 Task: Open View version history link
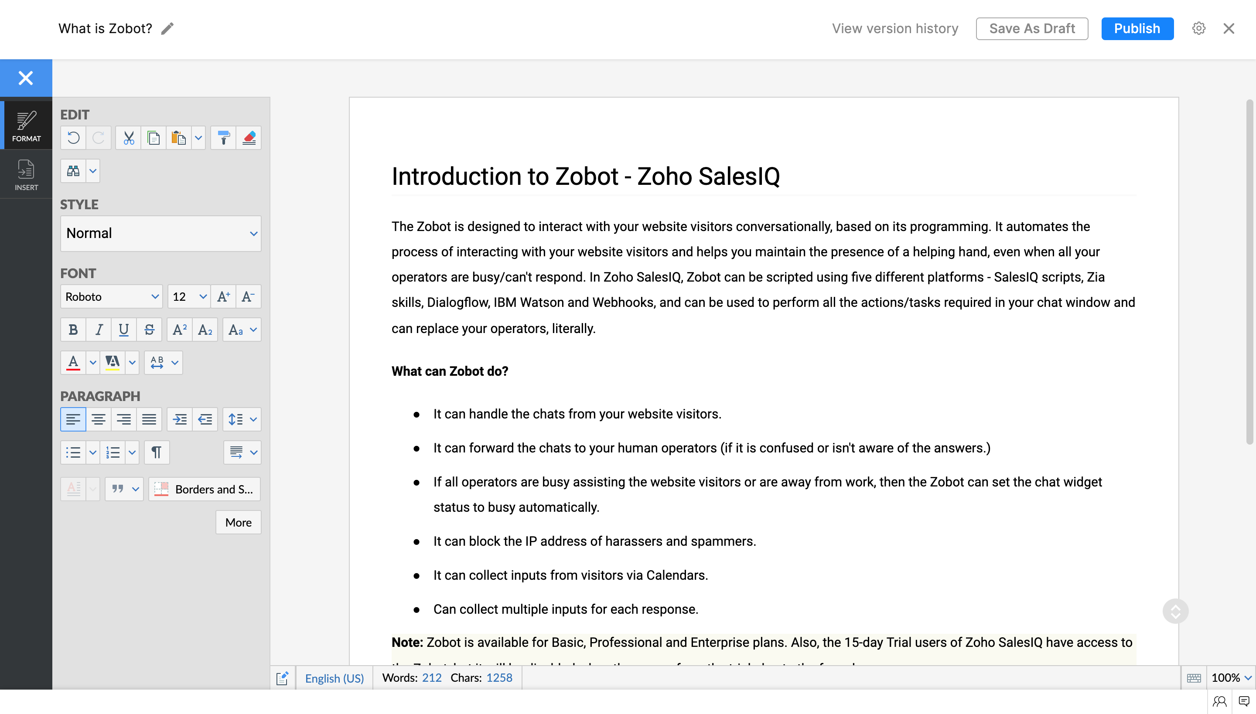pyautogui.click(x=895, y=28)
